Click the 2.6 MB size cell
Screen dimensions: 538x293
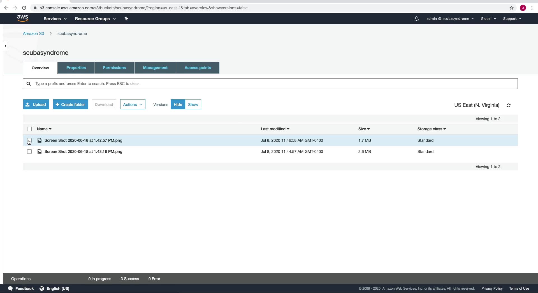tap(365, 152)
